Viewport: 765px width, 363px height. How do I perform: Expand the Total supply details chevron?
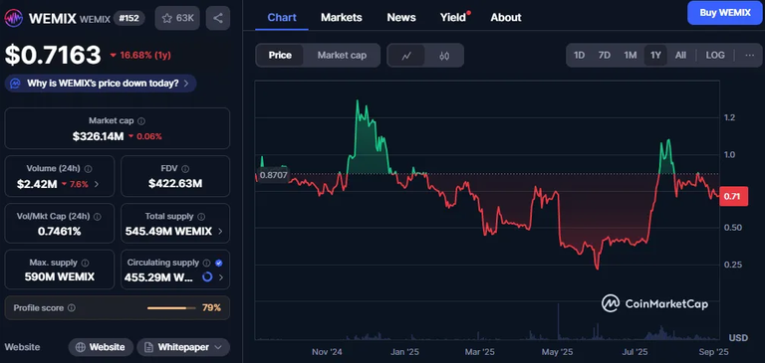point(220,232)
